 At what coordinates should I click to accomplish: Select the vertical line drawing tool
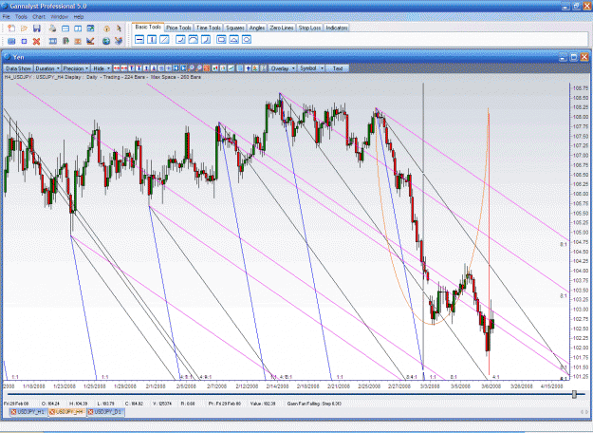(152, 39)
